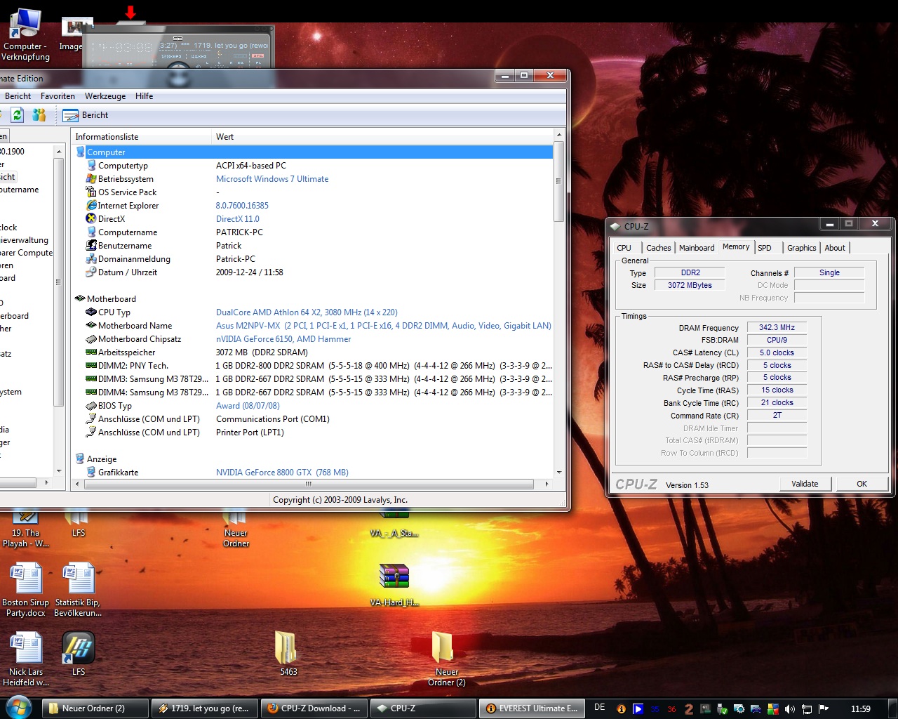898x719 pixels.
Task: Select the Neuer Ordner (2) desktop folder
Action: [x=446, y=659]
